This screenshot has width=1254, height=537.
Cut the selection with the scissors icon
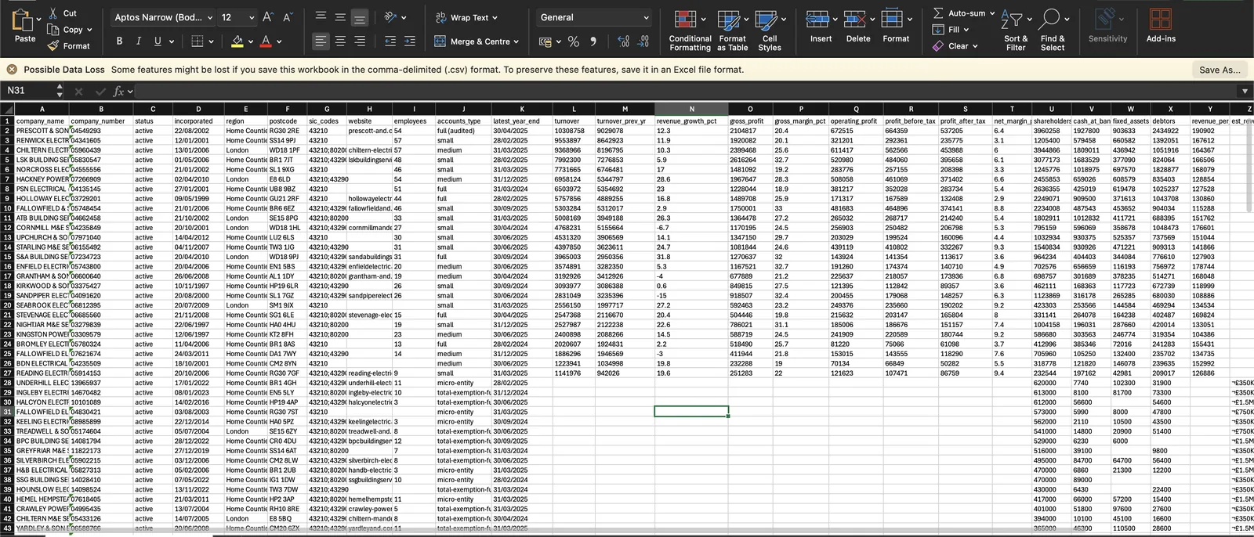coord(53,13)
